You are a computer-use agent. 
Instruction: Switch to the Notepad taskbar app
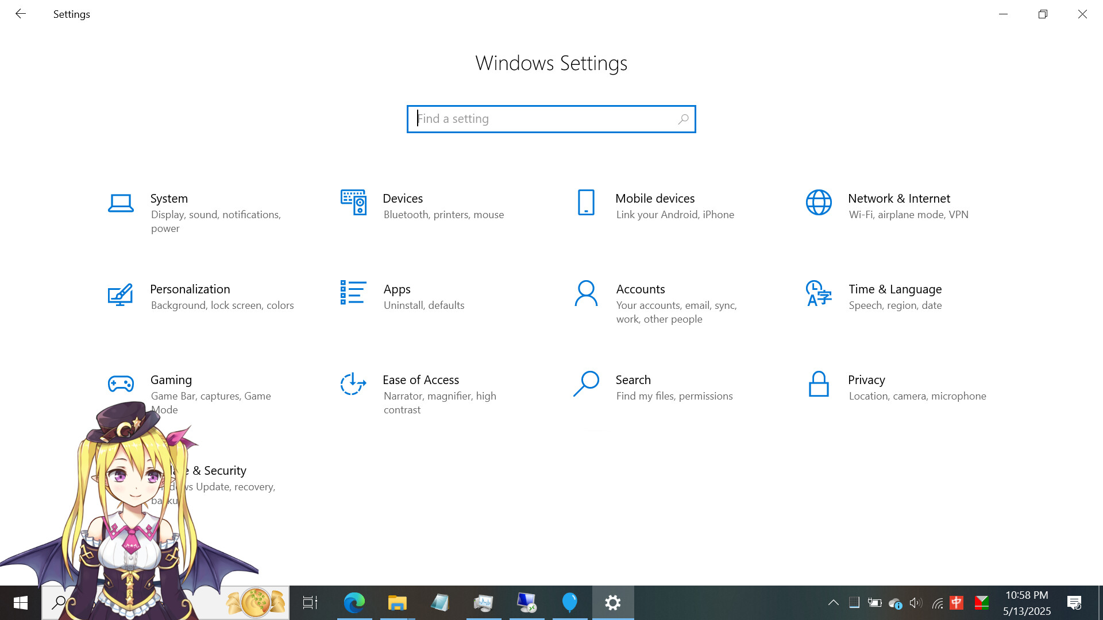click(440, 603)
